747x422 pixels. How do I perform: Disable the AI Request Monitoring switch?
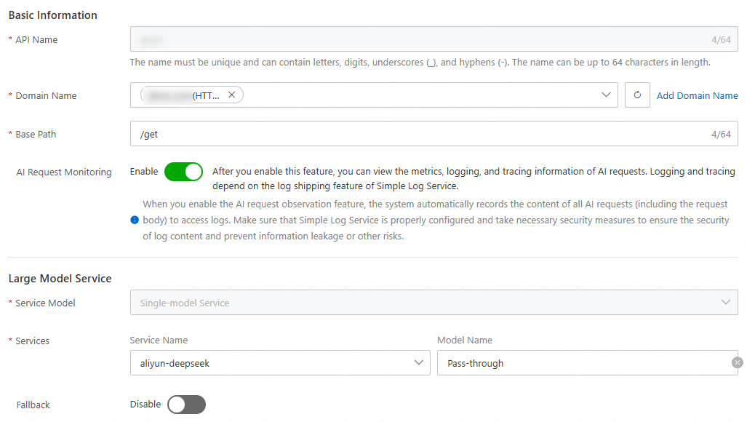pyautogui.click(x=183, y=172)
